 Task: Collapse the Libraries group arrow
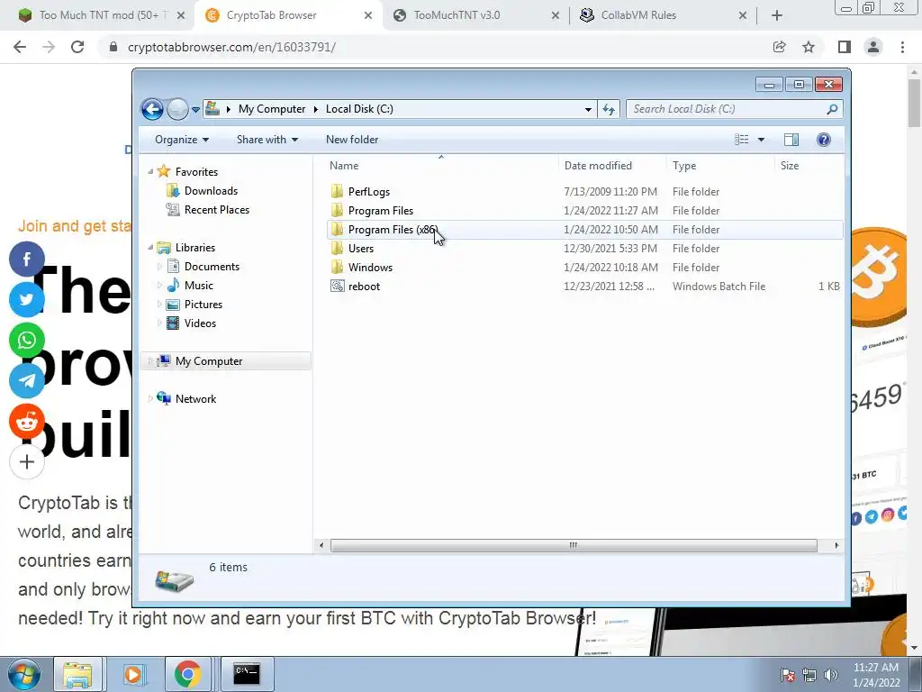150,248
